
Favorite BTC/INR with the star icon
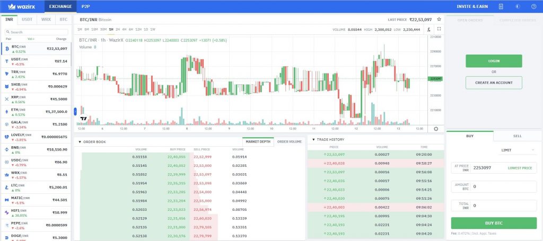[439, 20]
